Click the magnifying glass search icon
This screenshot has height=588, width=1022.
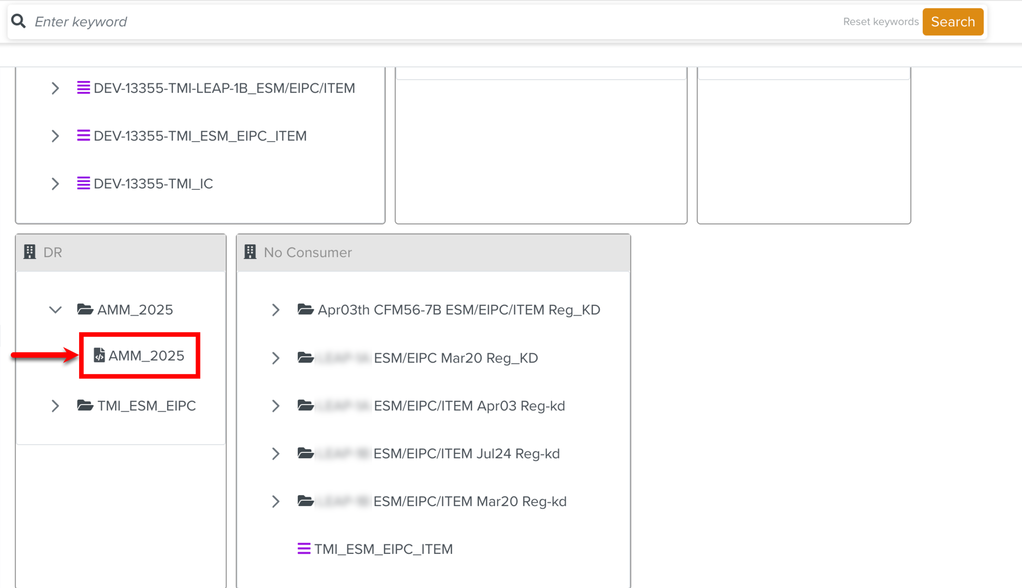19,21
